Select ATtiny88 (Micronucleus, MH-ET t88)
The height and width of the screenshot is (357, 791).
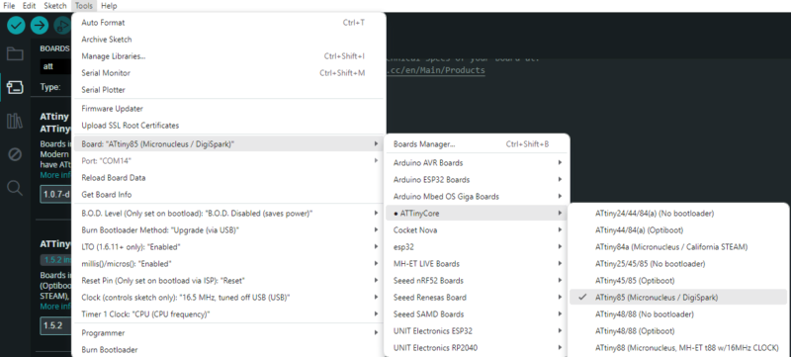[x=678, y=348]
